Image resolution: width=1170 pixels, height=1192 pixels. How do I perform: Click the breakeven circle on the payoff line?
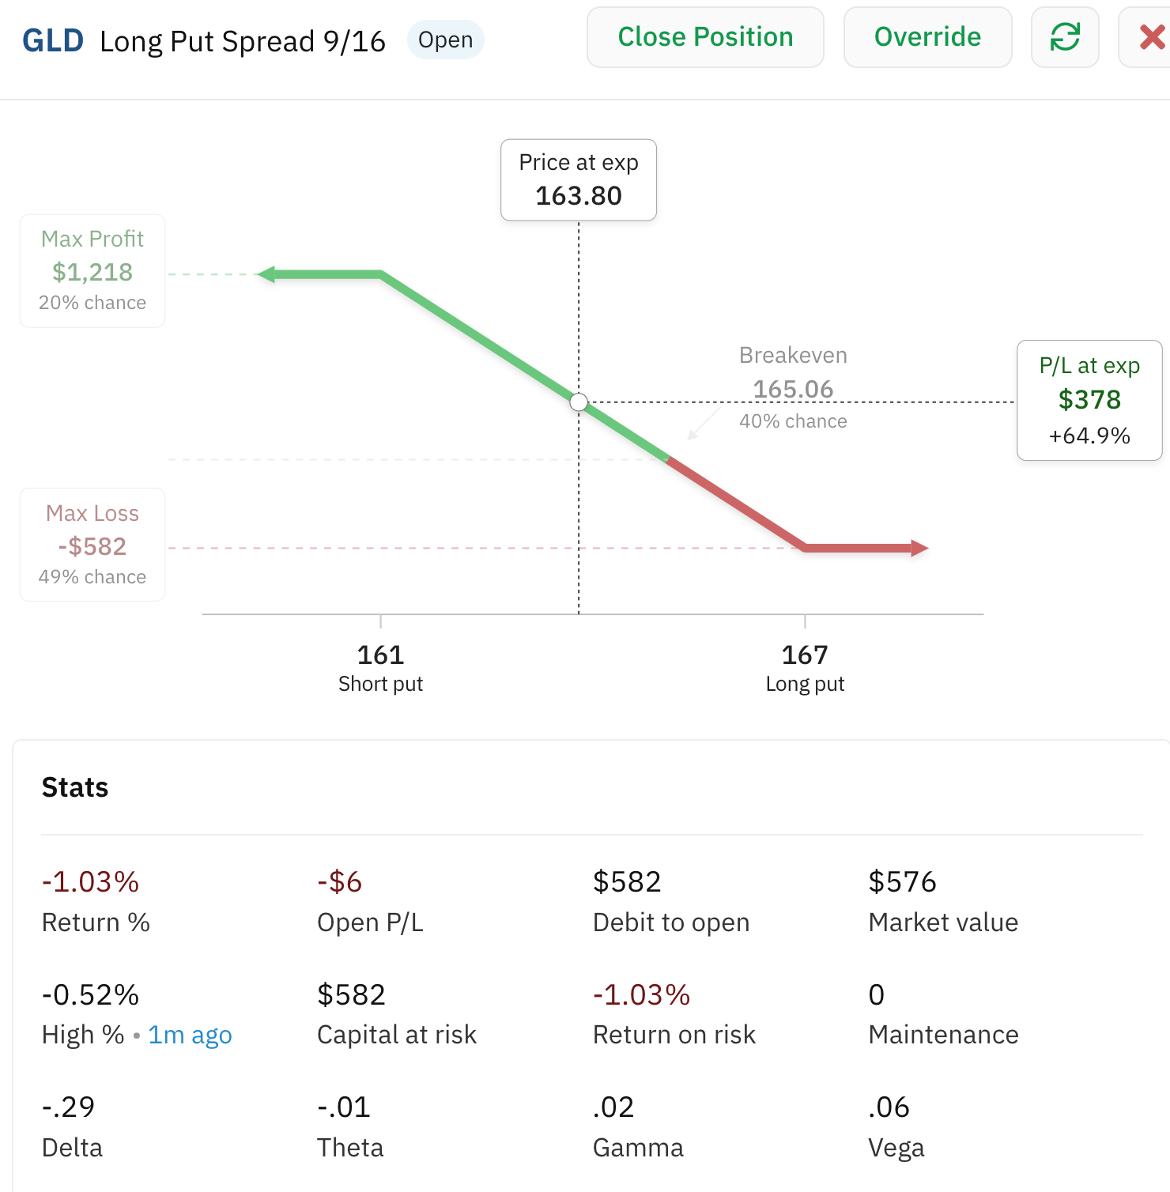point(579,402)
